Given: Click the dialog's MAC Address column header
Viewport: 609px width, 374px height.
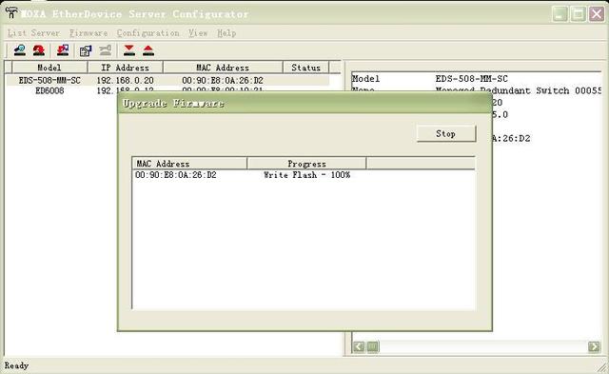Looking at the screenshot, I should pos(189,164).
